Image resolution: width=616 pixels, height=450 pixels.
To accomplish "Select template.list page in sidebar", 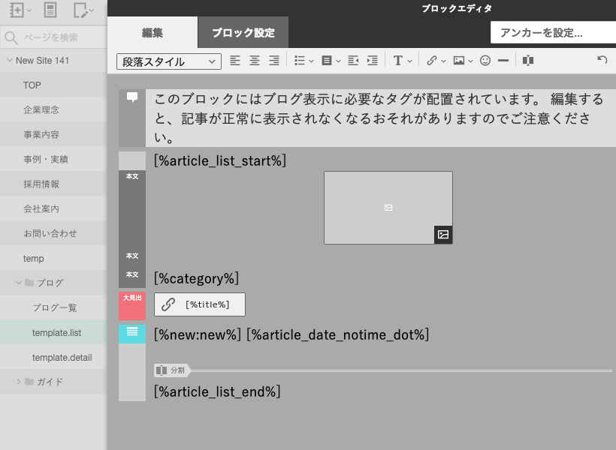I will (x=53, y=333).
